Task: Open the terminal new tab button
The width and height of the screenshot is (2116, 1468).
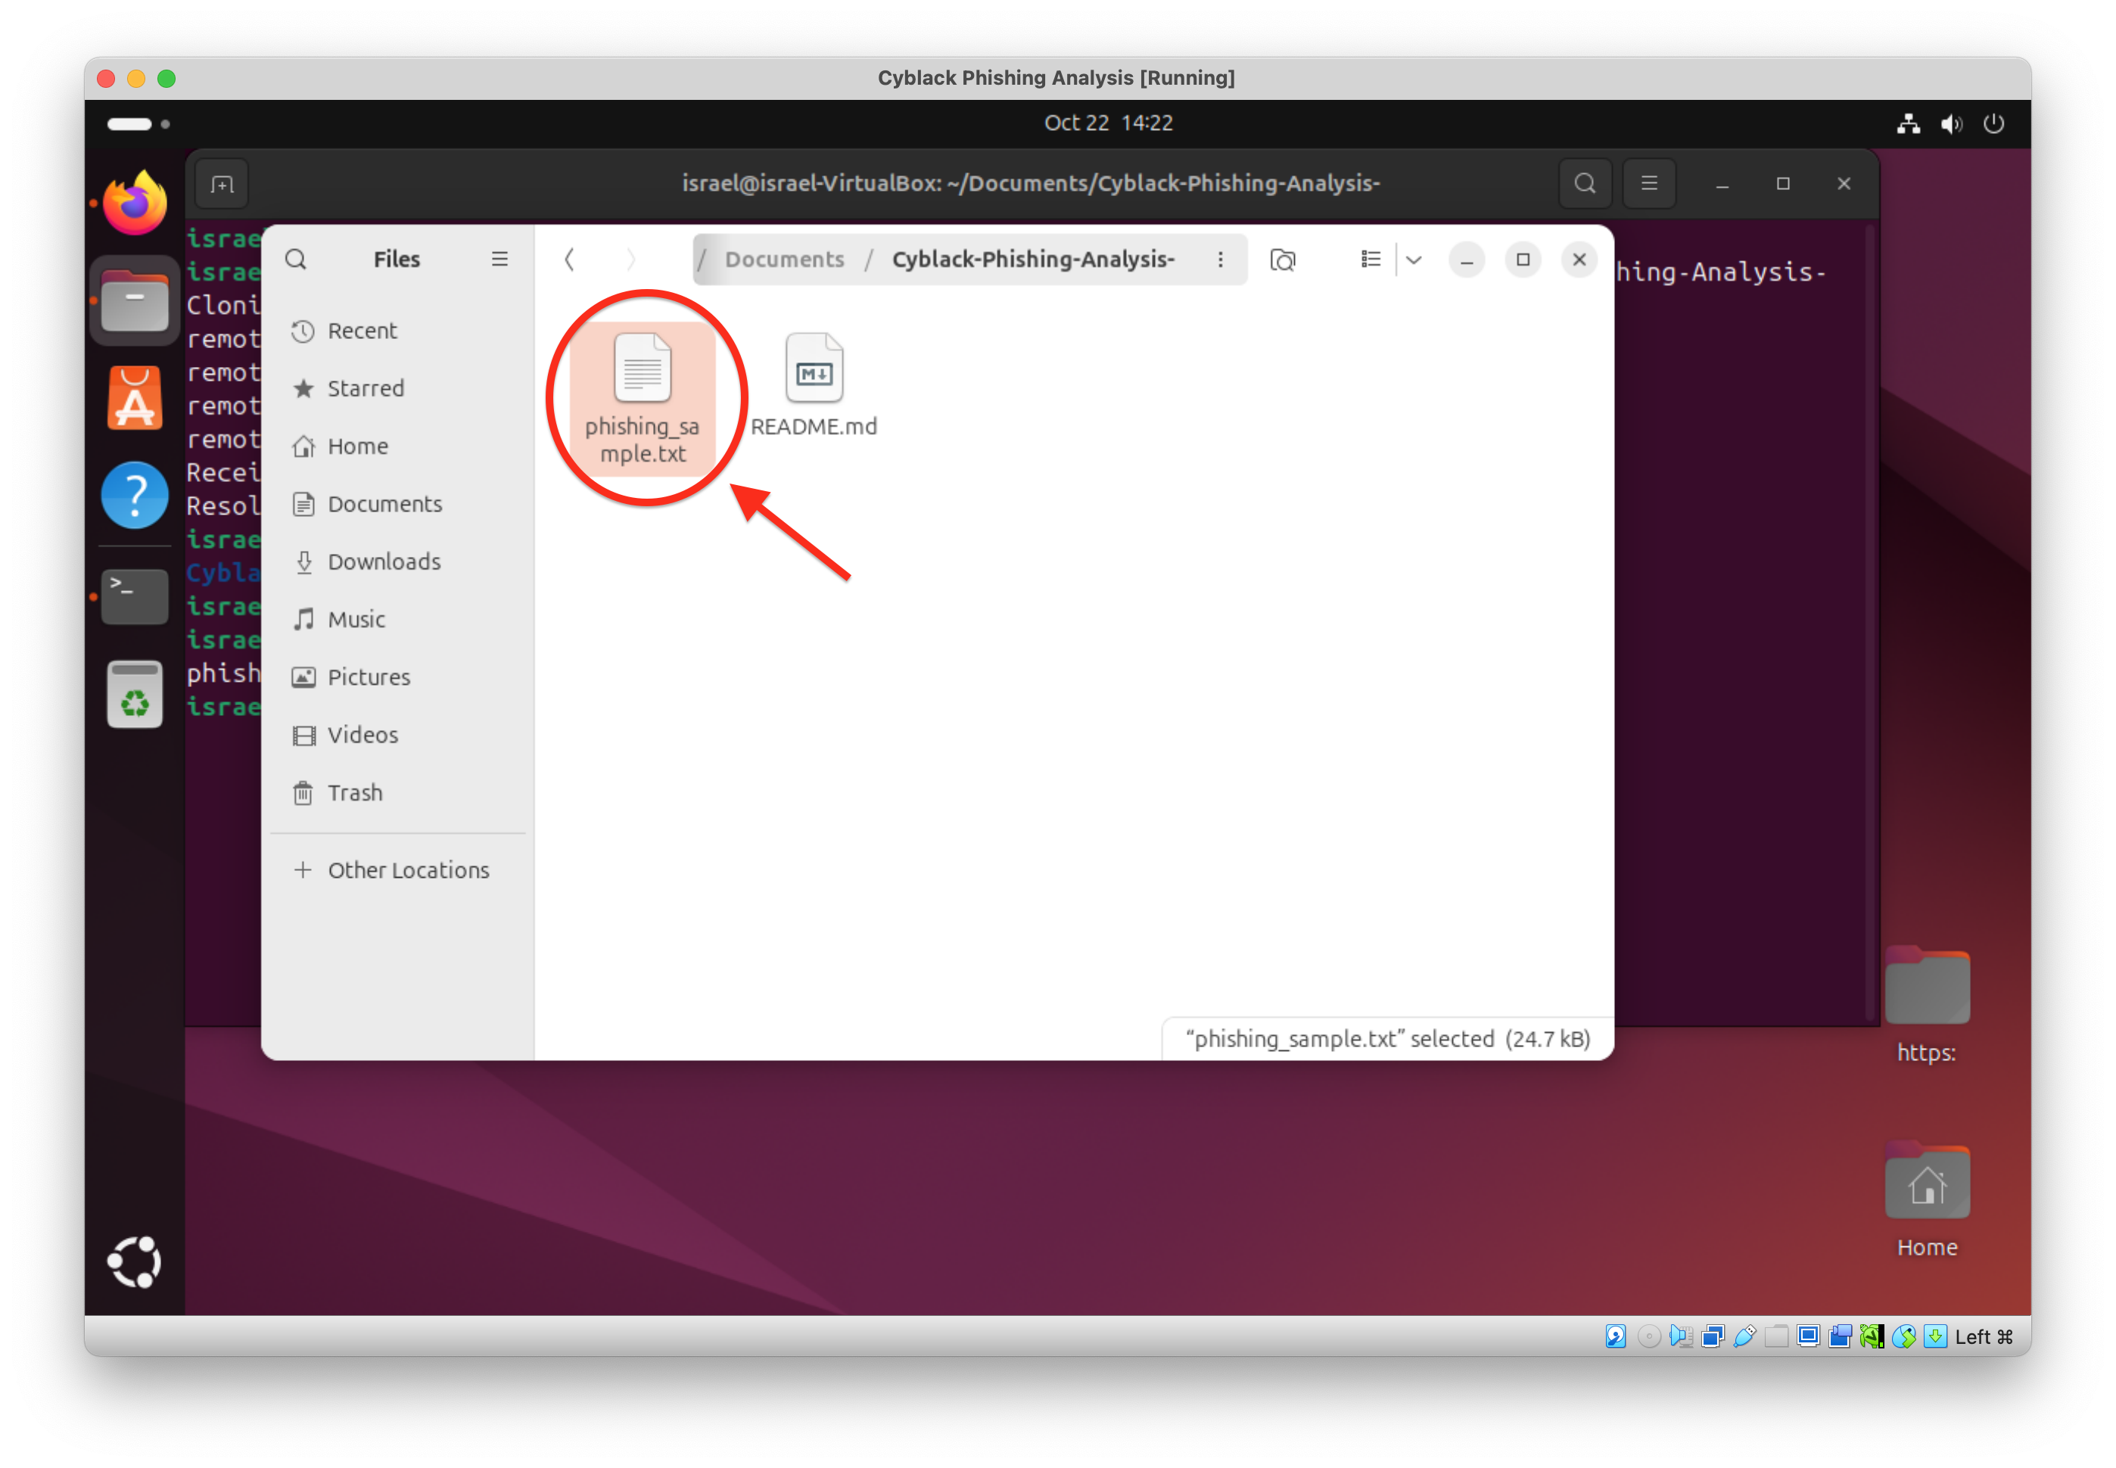Action: point(222,184)
